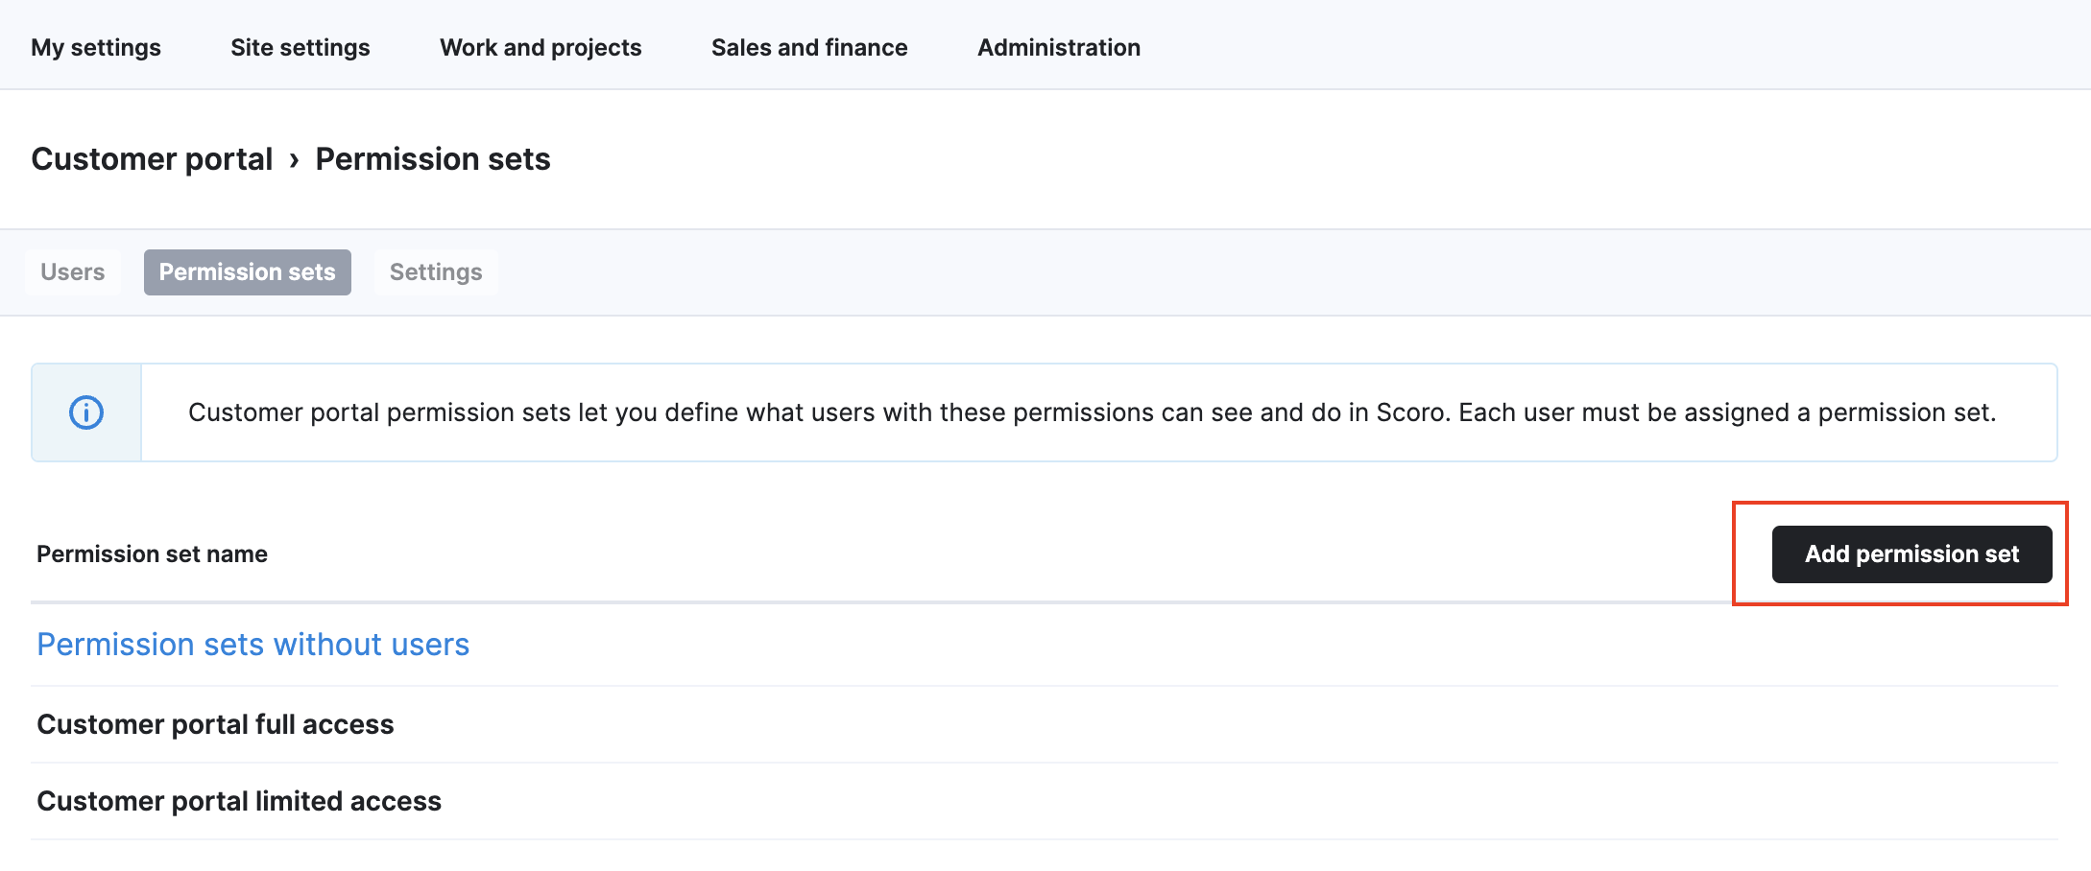Go to Work and projects settings
Screen dimensions: 2091x871
tap(541, 47)
